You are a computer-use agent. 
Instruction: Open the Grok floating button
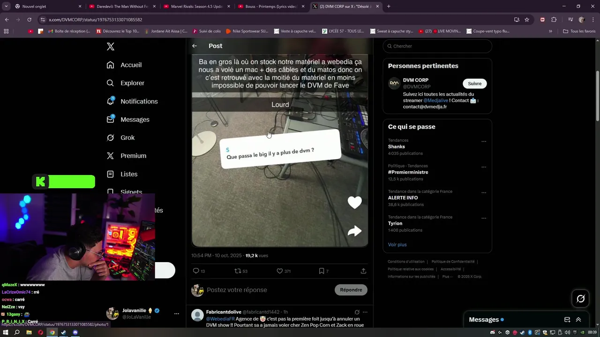[580, 299]
